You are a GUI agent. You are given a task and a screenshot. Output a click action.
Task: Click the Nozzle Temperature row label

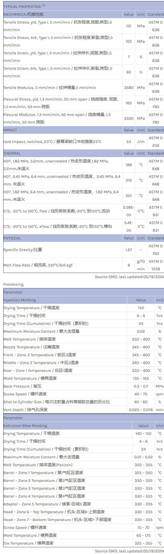click(32, 347)
